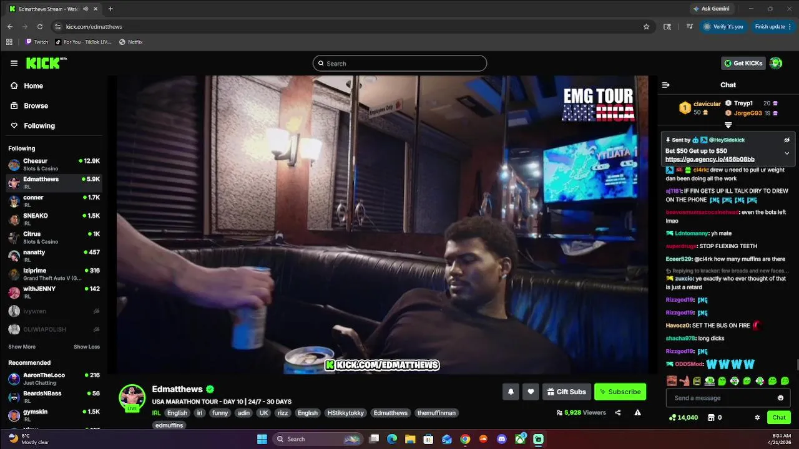Image resolution: width=799 pixels, height=449 pixels.
Task: Open Citrus channel in Following list
Action: coord(53,238)
